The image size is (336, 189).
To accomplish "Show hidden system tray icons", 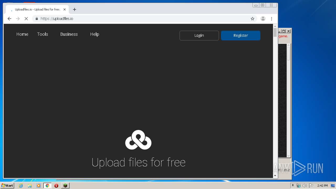I will pos(293,186).
